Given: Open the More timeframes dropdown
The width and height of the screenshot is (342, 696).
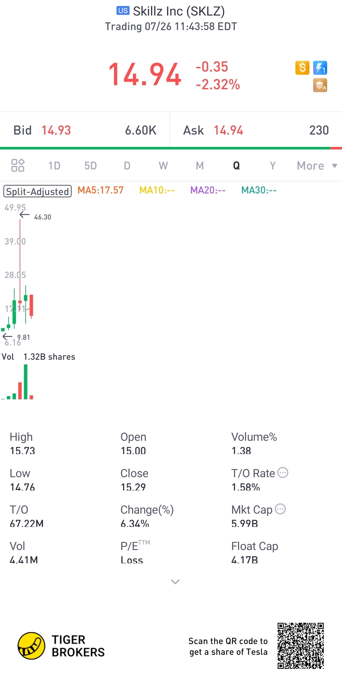Looking at the screenshot, I should [317, 166].
